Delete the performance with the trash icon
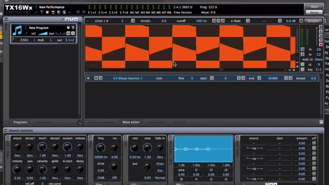This screenshot has width=329, height=185. 64,12
